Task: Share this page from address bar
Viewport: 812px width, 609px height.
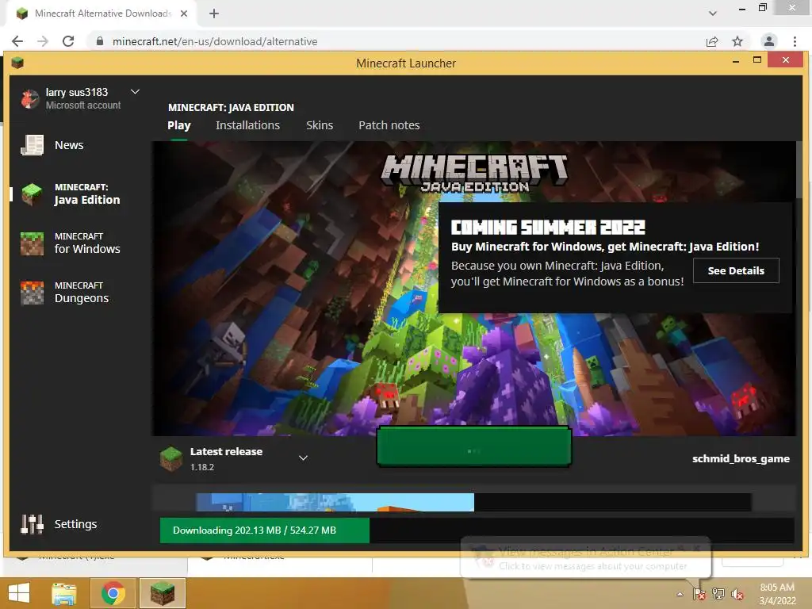Action: (x=712, y=41)
